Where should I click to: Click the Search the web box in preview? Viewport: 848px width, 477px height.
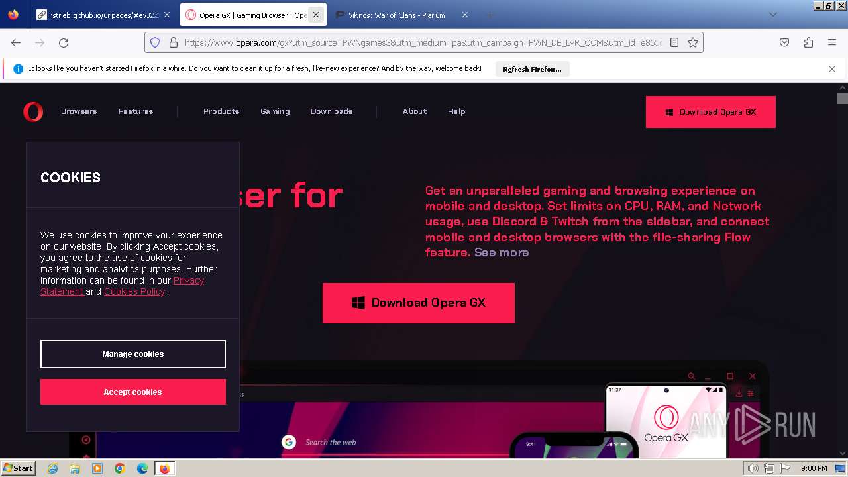(331, 442)
